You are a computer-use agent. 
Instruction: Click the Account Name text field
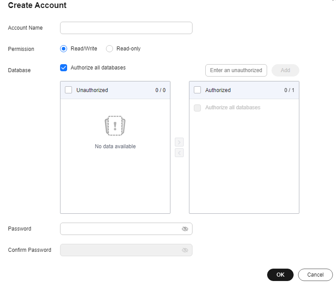(x=126, y=28)
